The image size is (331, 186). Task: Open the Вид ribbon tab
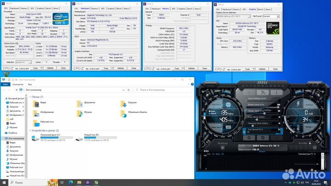point(30,85)
